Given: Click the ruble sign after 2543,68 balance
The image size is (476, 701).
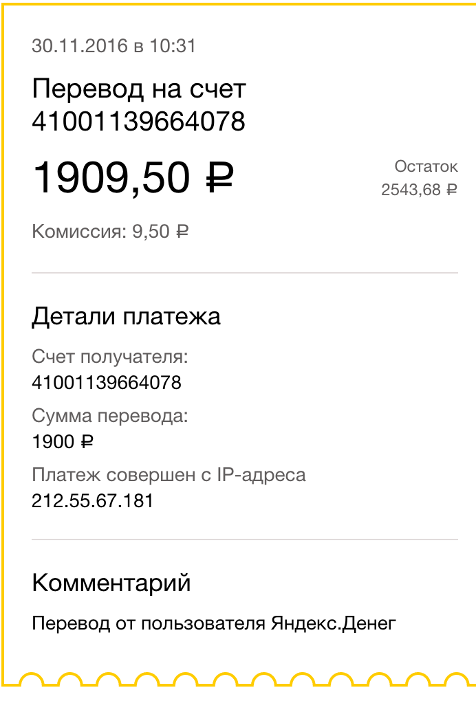Looking at the screenshot, I should [x=451, y=190].
